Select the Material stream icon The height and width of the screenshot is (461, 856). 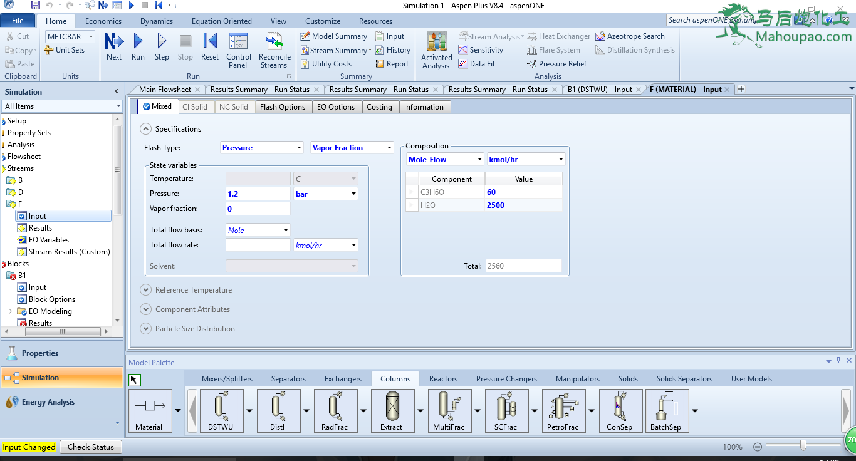(x=150, y=410)
